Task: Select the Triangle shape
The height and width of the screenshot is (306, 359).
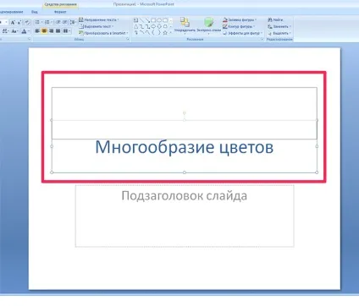Action: pos(135,26)
